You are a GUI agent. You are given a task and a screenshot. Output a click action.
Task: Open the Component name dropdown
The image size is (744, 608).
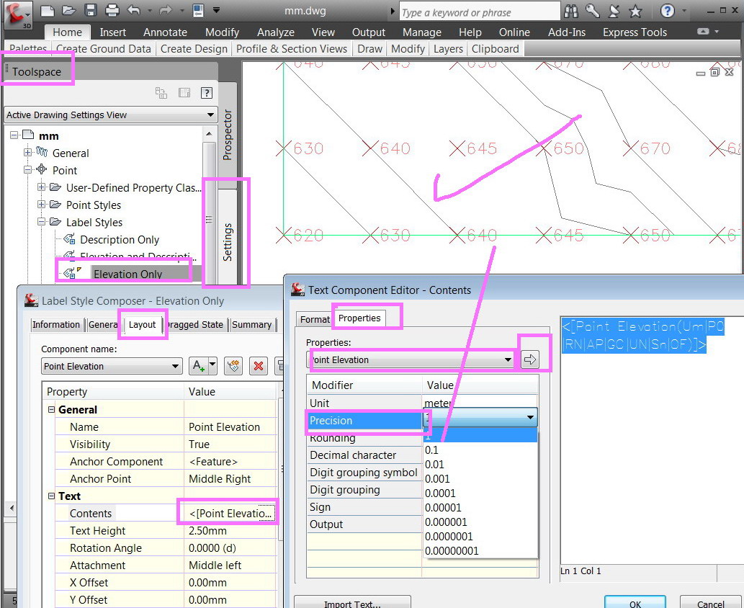(175, 367)
